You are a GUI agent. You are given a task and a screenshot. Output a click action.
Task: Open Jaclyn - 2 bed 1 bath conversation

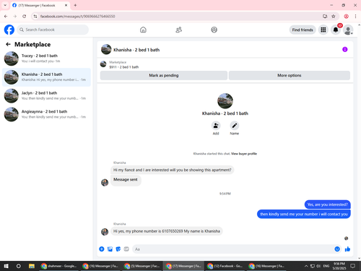[x=46, y=95]
